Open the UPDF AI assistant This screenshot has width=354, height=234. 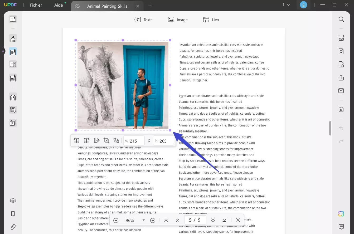(341, 214)
